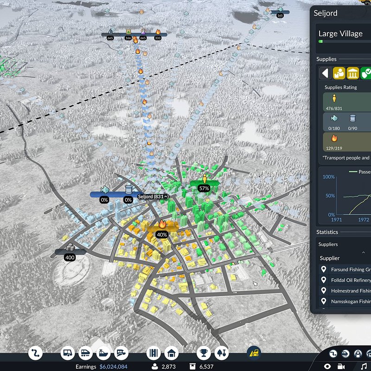Select the green shield checkmark tab
This screenshot has height=371, width=371.
point(366,73)
